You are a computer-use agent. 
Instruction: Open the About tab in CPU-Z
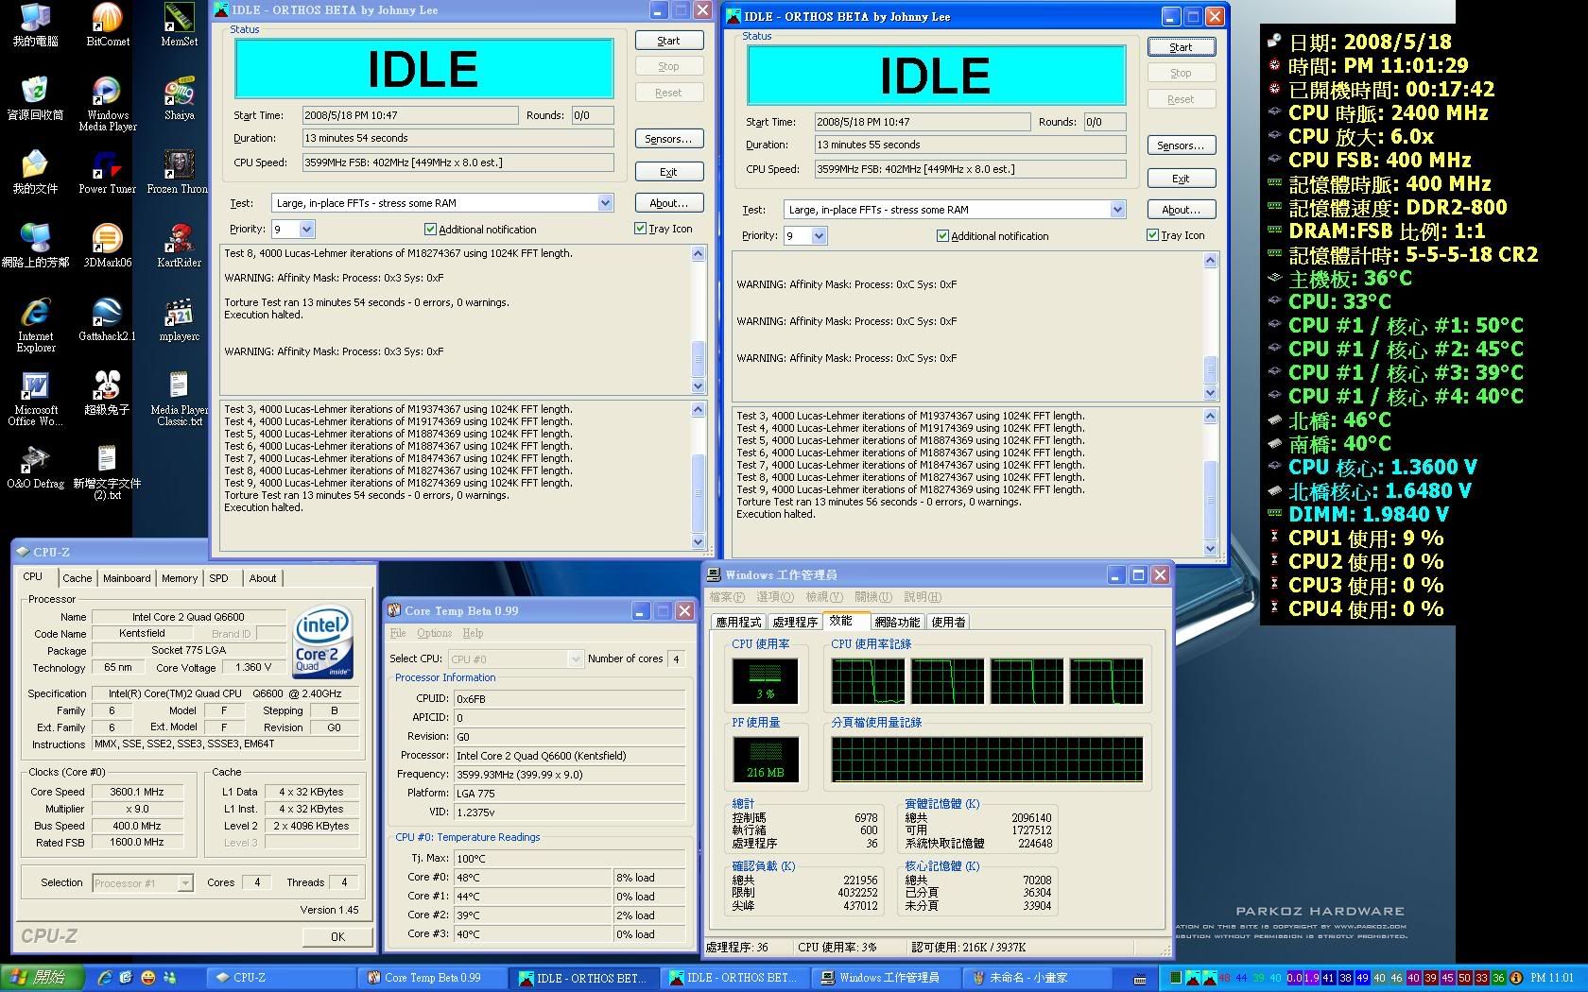pyautogui.click(x=263, y=578)
